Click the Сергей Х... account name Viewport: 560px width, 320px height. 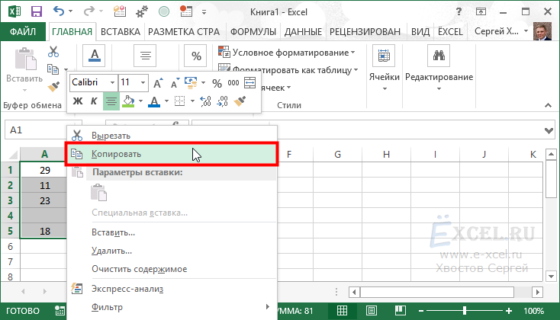pyautogui.click(x=497, y=31)
